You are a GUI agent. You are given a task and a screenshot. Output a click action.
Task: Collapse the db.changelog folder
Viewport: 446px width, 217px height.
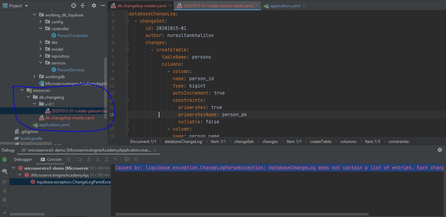coord(28,97)
